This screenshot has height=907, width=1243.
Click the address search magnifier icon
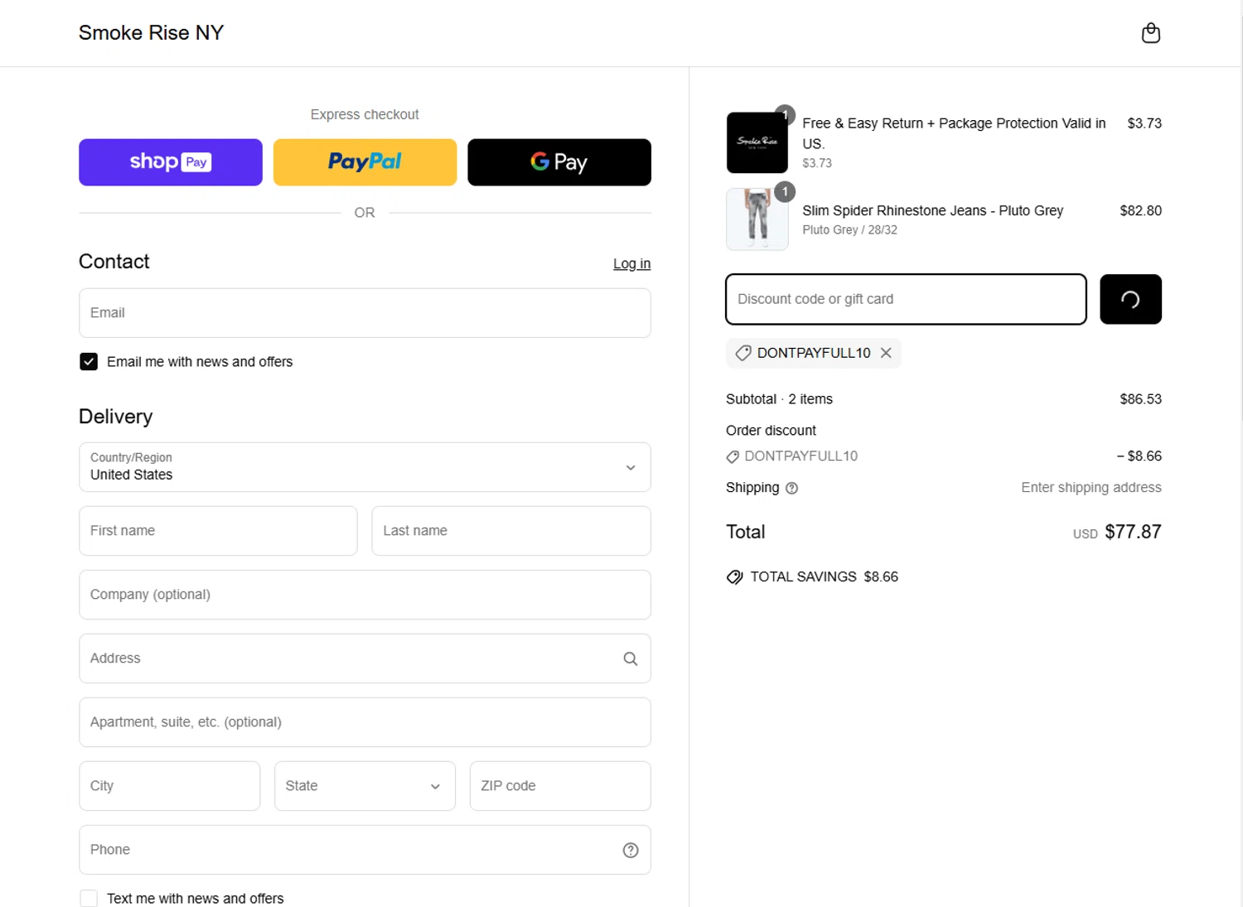631,659
